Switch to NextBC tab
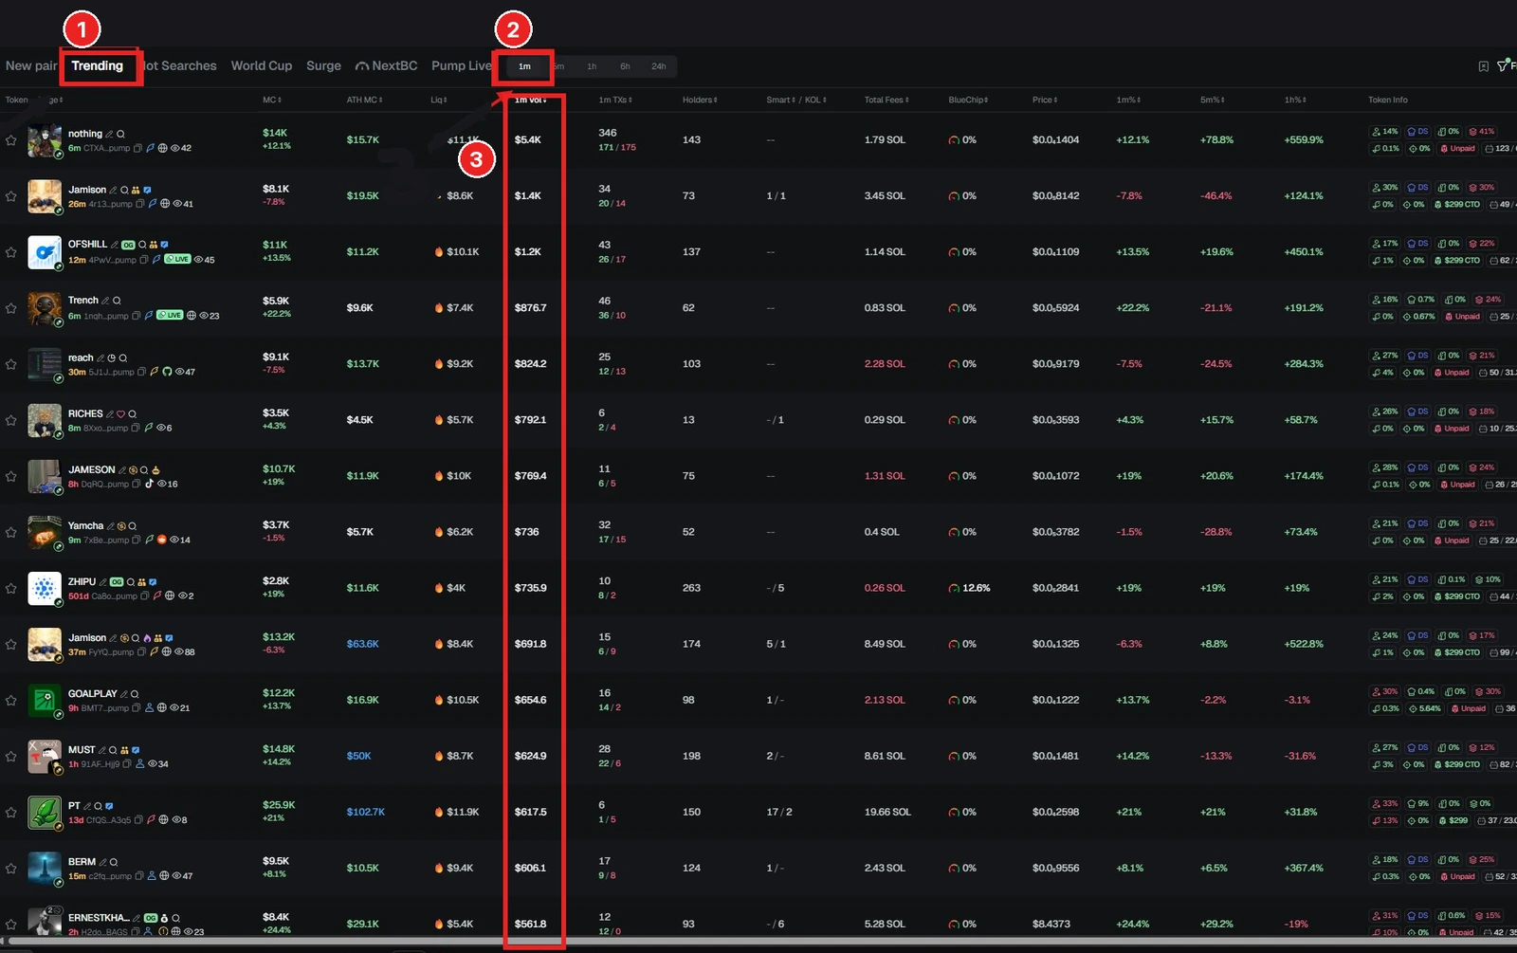This screenshot has height=953, width=1517. 387,65
